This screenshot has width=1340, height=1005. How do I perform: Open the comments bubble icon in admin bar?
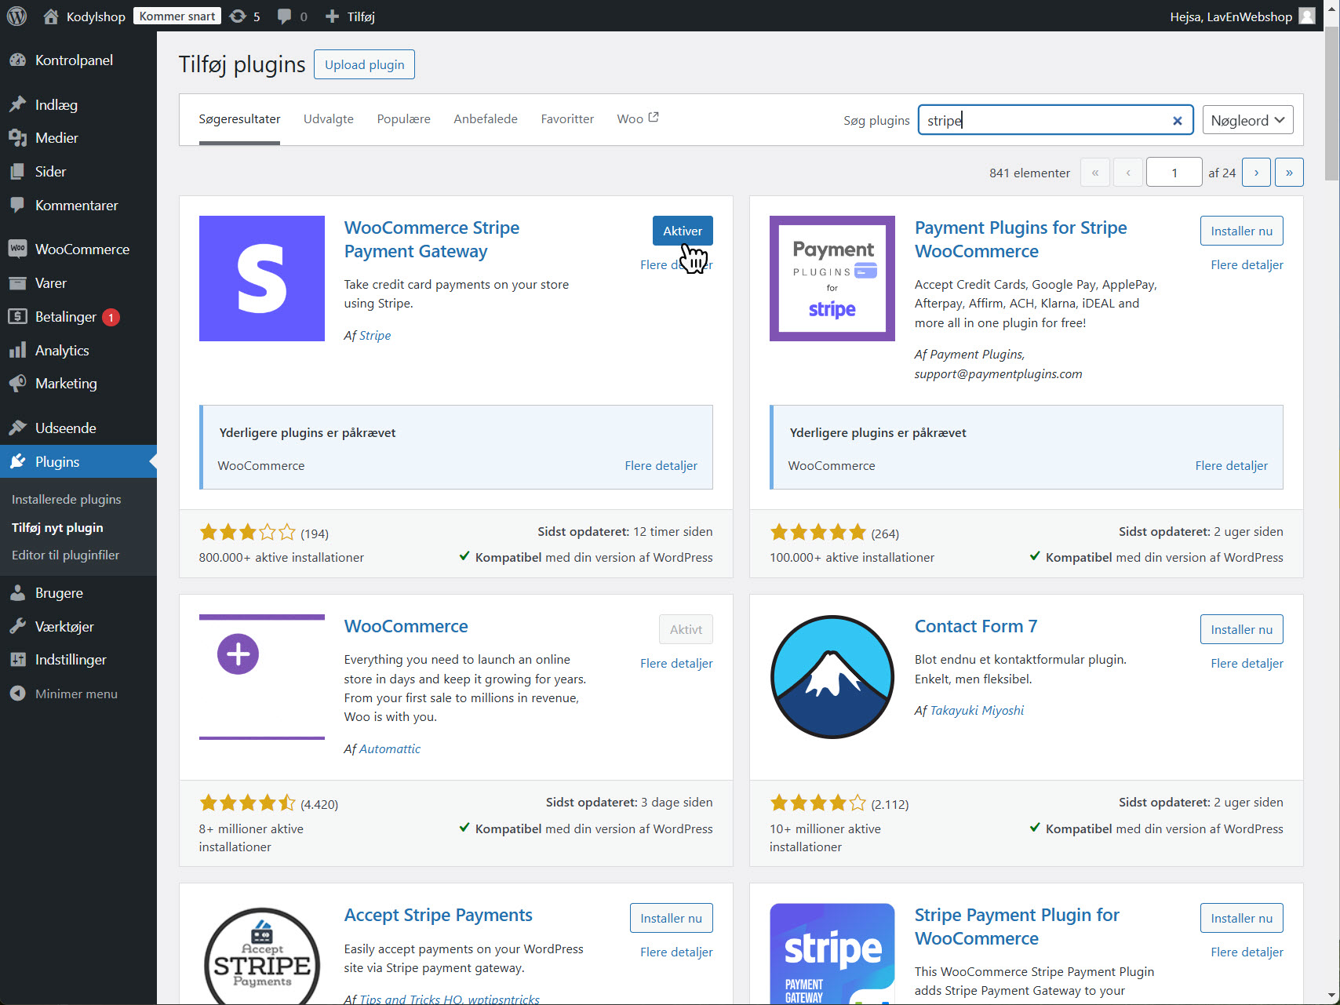pyautogui.click(x=282, y=16)
